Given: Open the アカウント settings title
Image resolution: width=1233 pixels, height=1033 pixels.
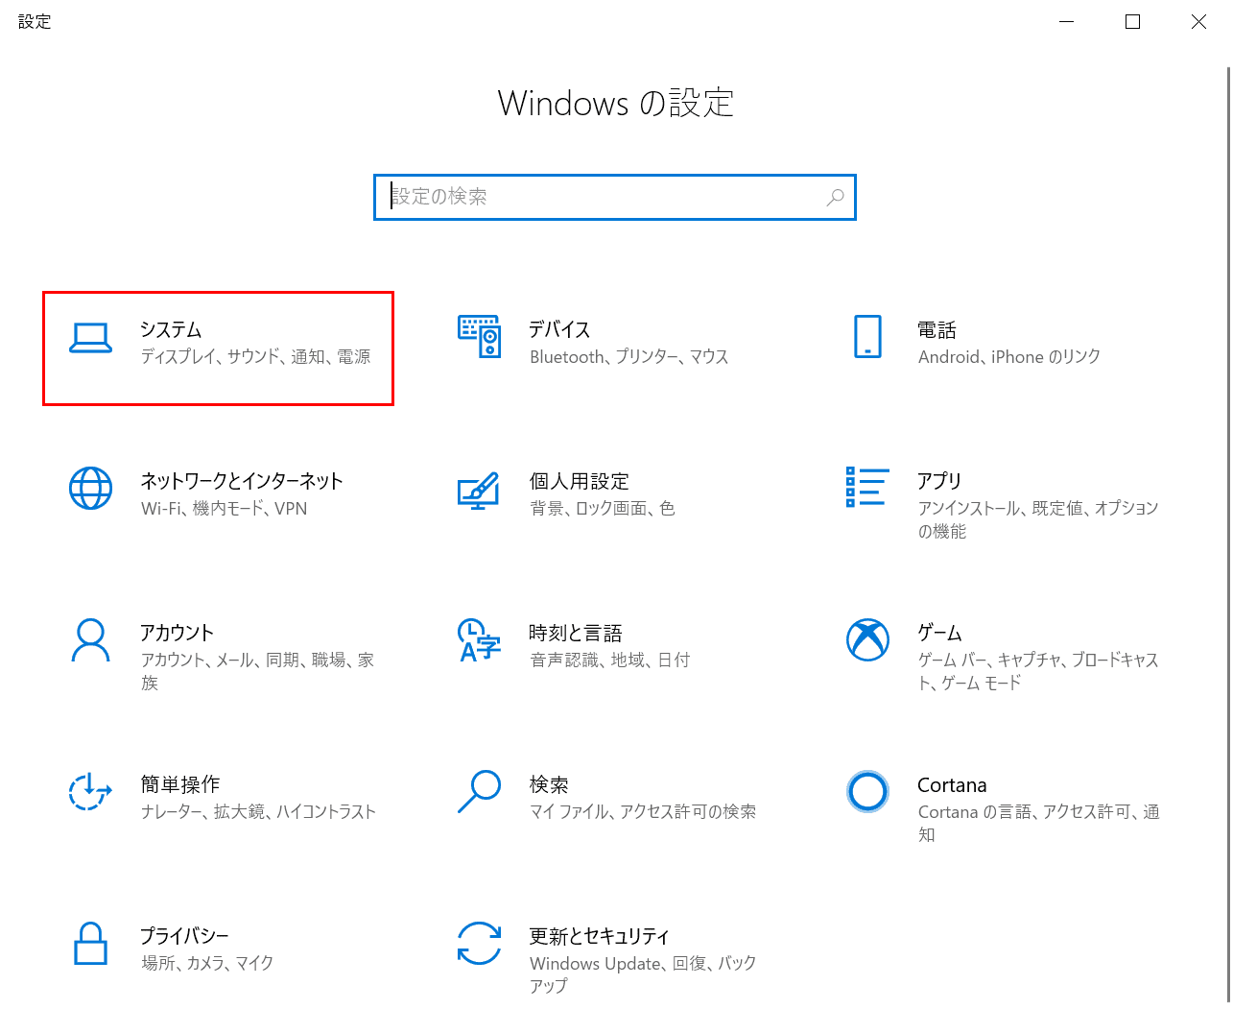Looking at the screenshot, I should click(177, 633).
